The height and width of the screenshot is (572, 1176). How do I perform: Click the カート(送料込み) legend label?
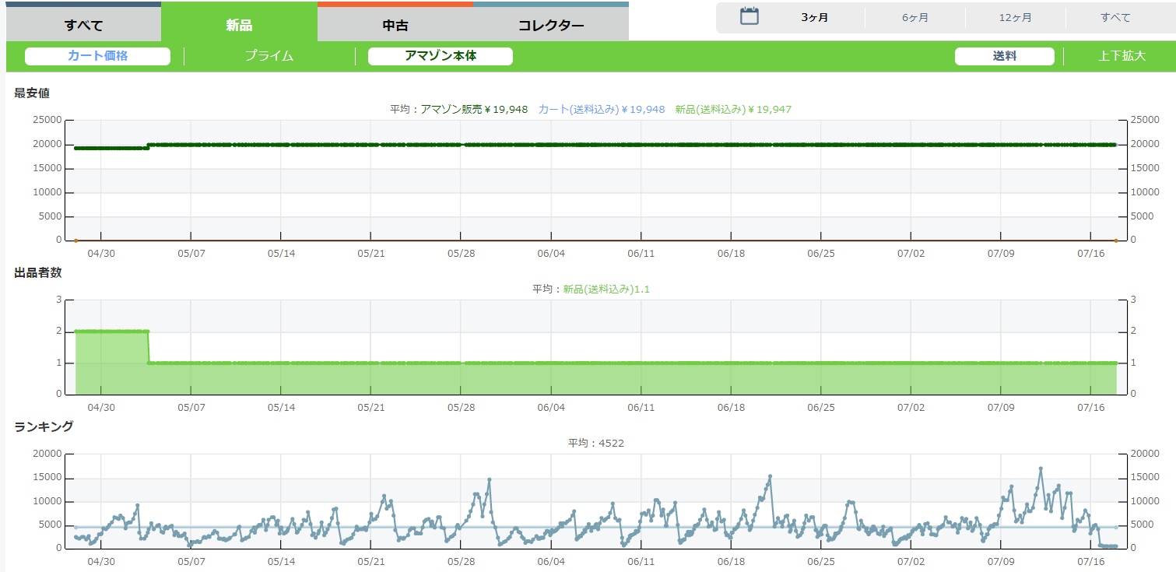(601, 110)
